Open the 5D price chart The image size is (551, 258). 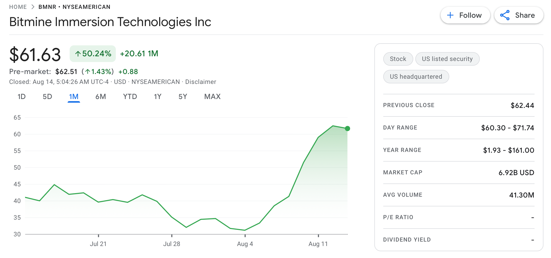[x=47, y=96]
